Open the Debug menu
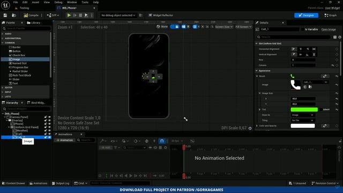Screen dimensions: 343x193 coord(58,2)
